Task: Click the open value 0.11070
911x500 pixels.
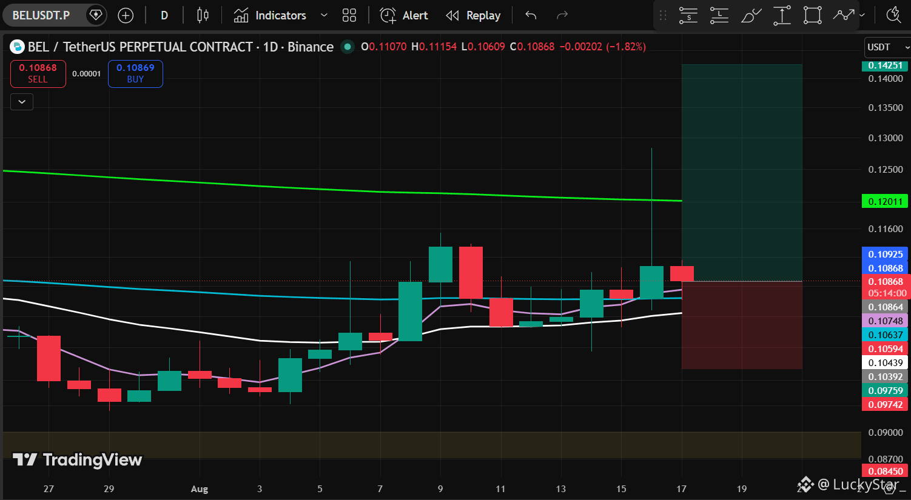Action: [388, 47]
